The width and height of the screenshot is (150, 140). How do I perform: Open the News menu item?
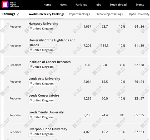tap(63, 4)
